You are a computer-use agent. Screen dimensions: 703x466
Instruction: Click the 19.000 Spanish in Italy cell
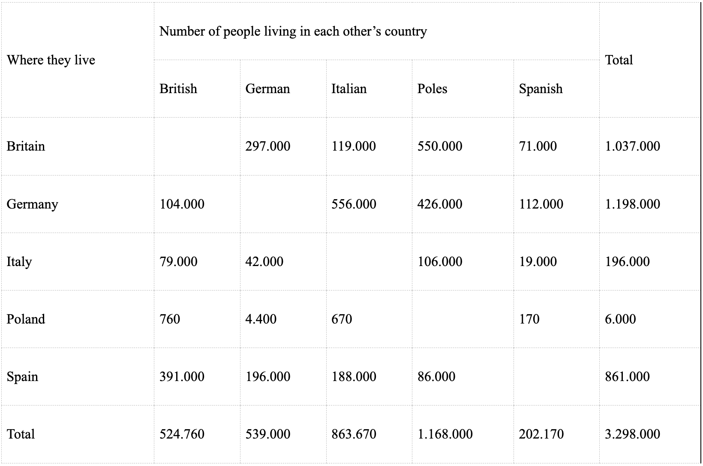(x=556, y=261)
